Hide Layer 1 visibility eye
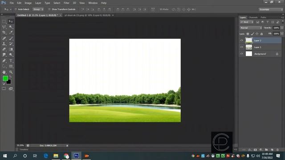 click(241, 47)
